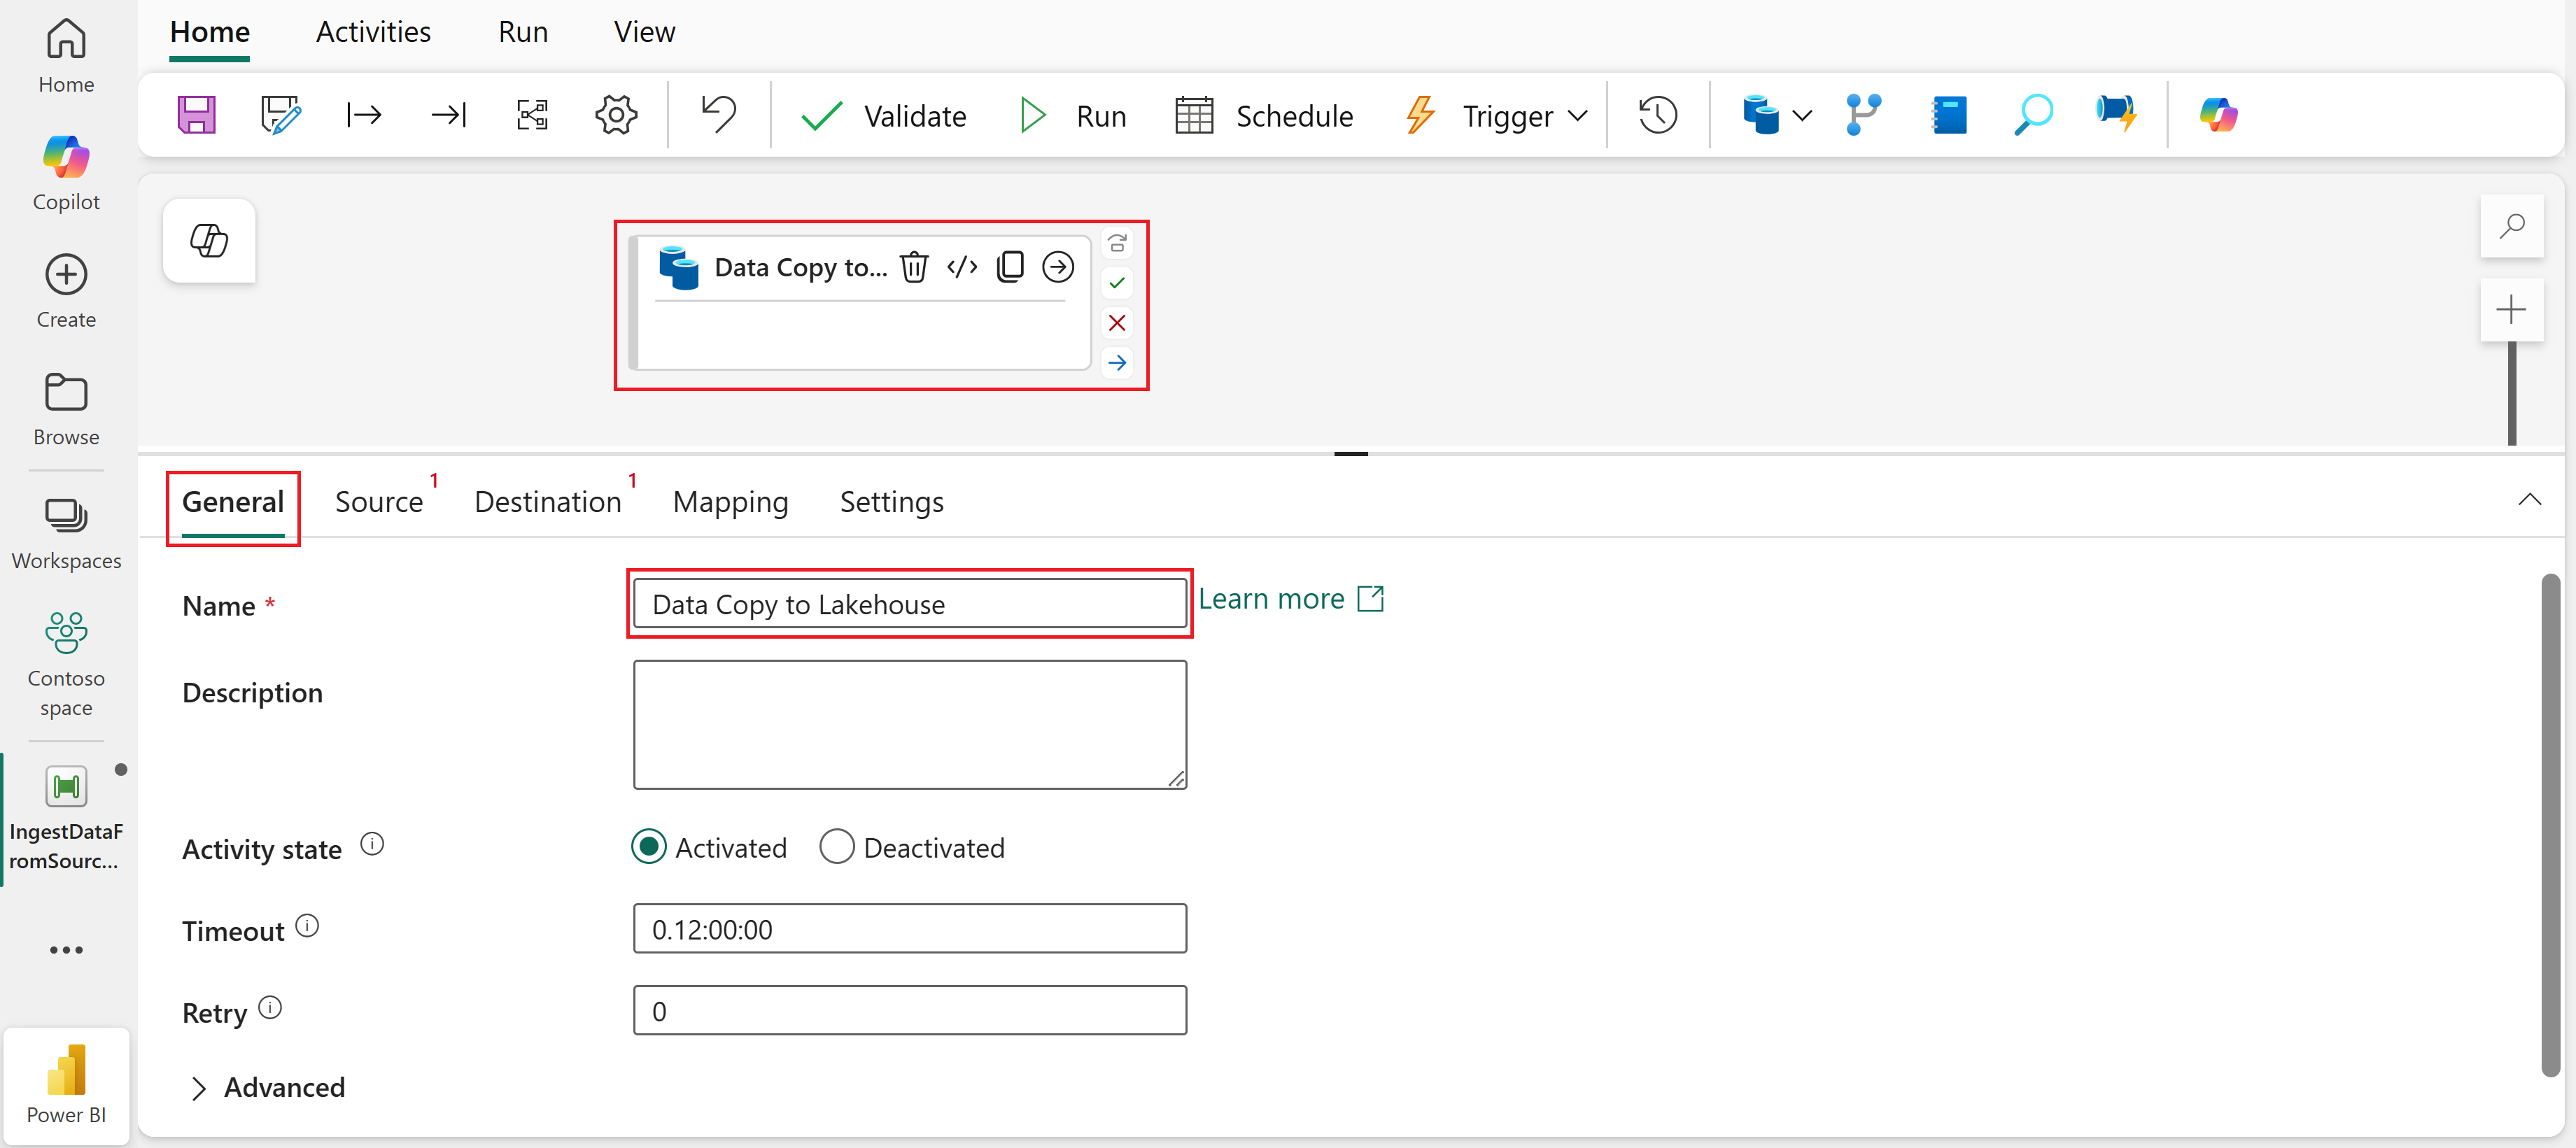The width and height of the screenshot is (2576, 1148).
Task: Switch to Activities ribbon tab
Action: click(373, 33)
